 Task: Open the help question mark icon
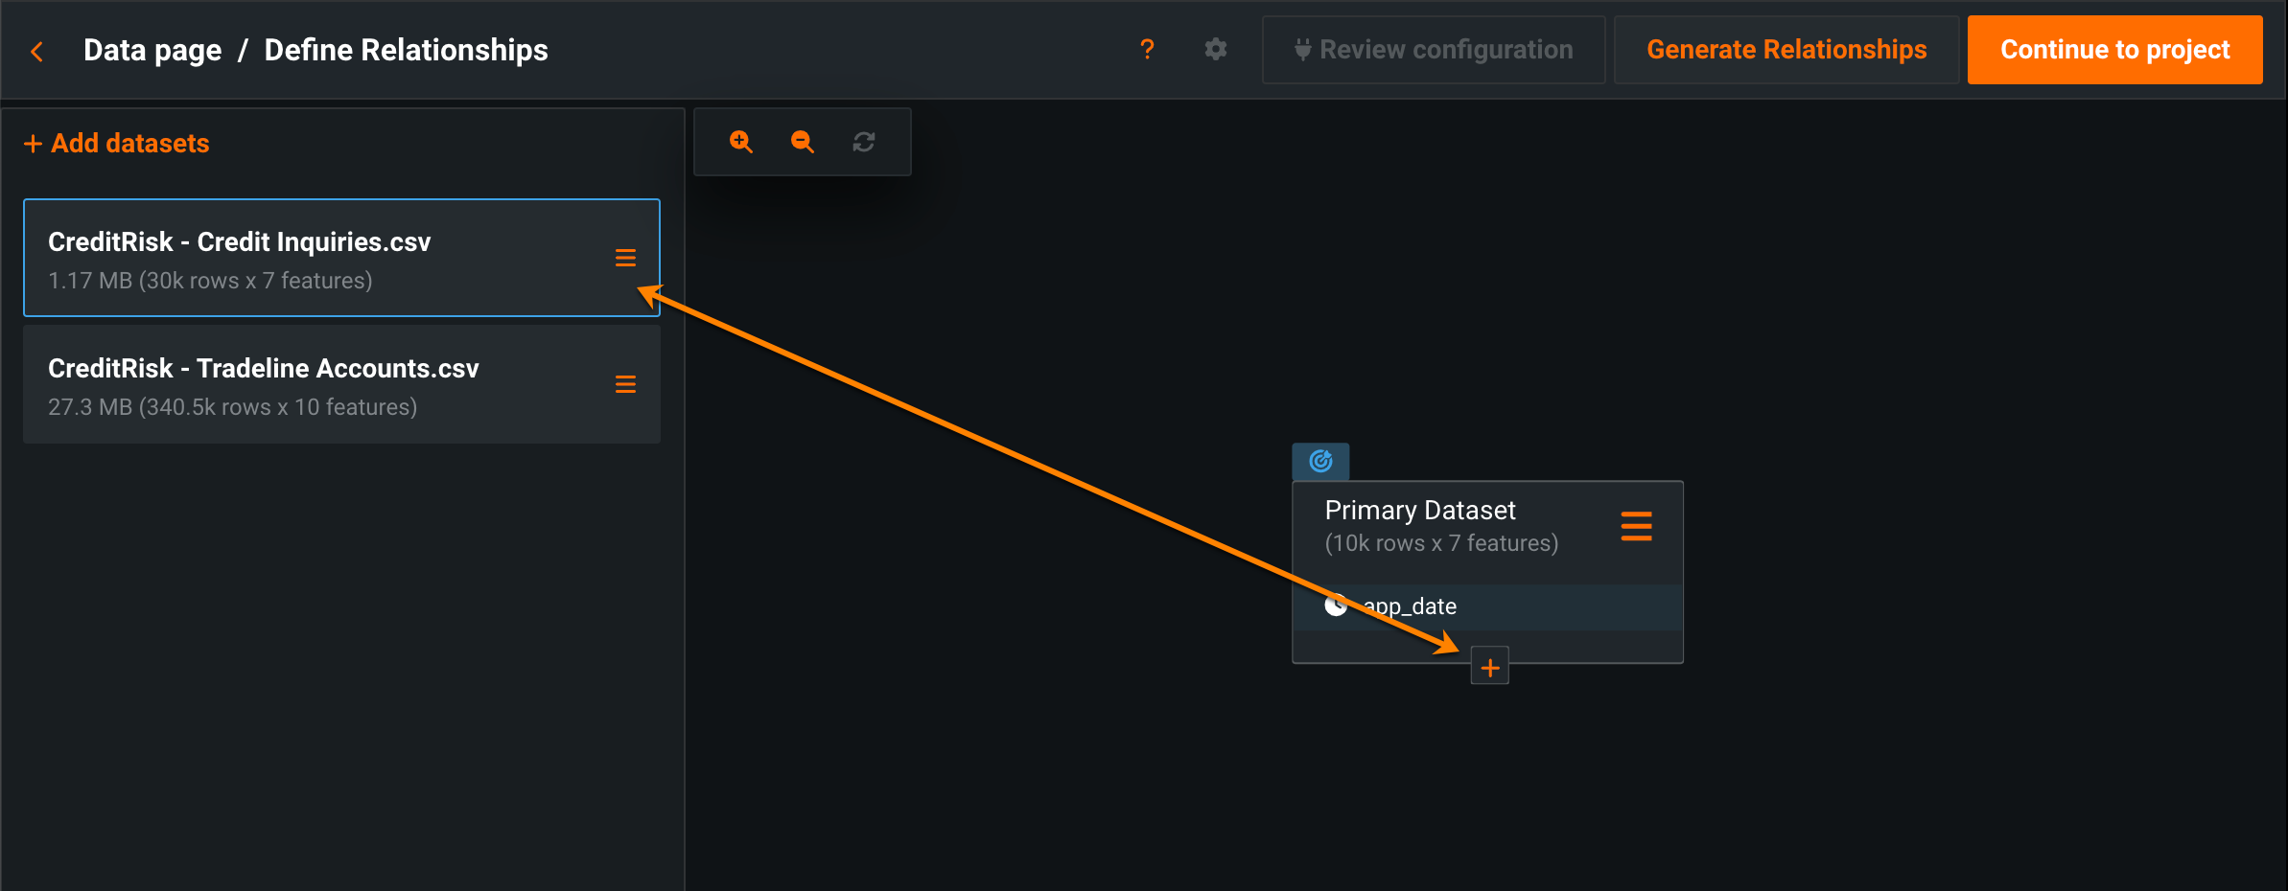click(1147, 49)
